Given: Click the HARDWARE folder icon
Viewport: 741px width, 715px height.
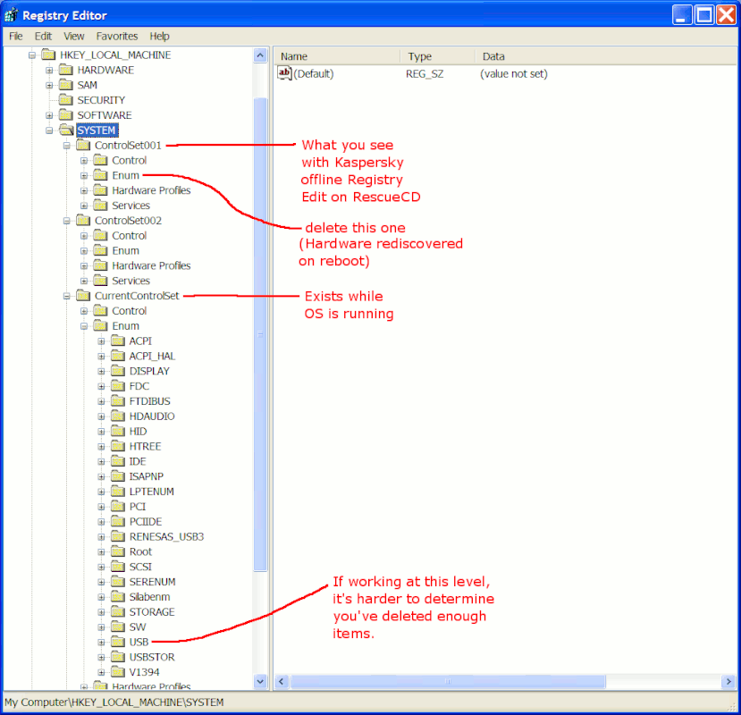Looking at the screenshot, I should coord(65,70).
